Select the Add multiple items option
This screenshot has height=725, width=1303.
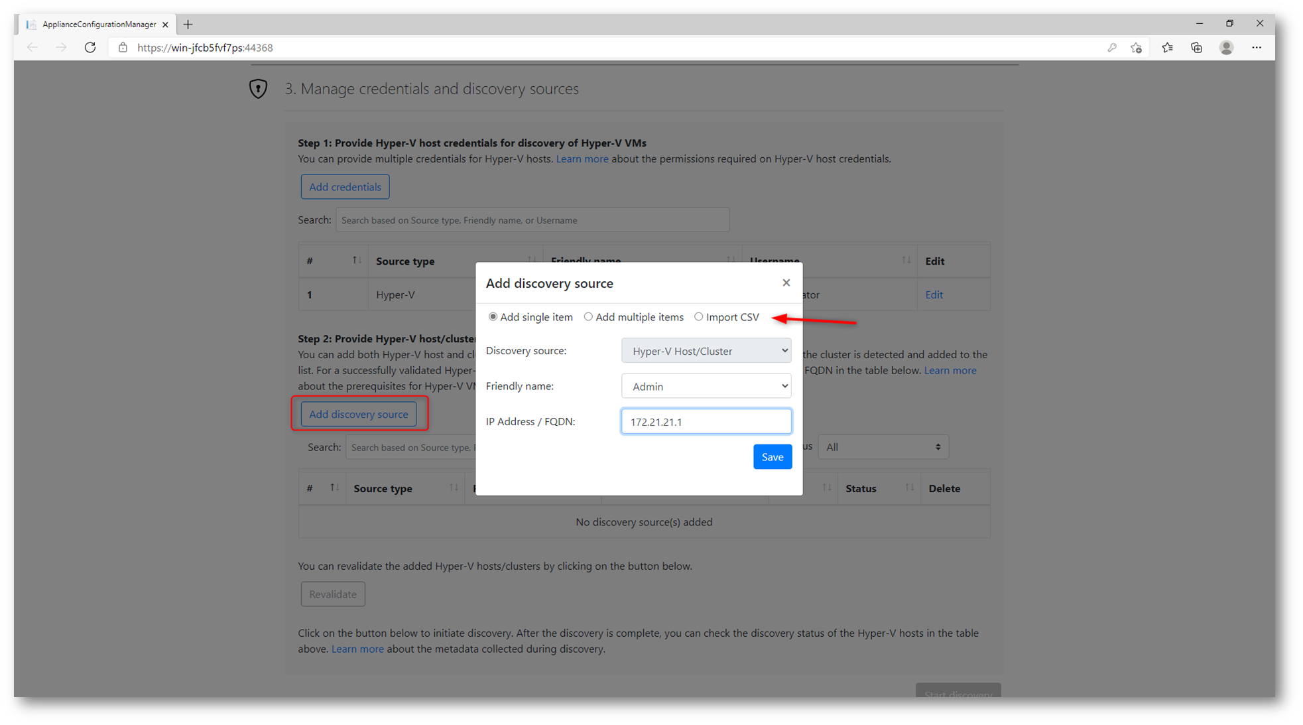[588, 317]
